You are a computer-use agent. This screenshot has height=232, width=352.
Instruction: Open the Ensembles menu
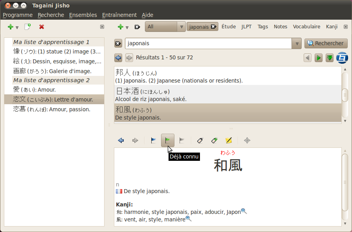point(83,15)
